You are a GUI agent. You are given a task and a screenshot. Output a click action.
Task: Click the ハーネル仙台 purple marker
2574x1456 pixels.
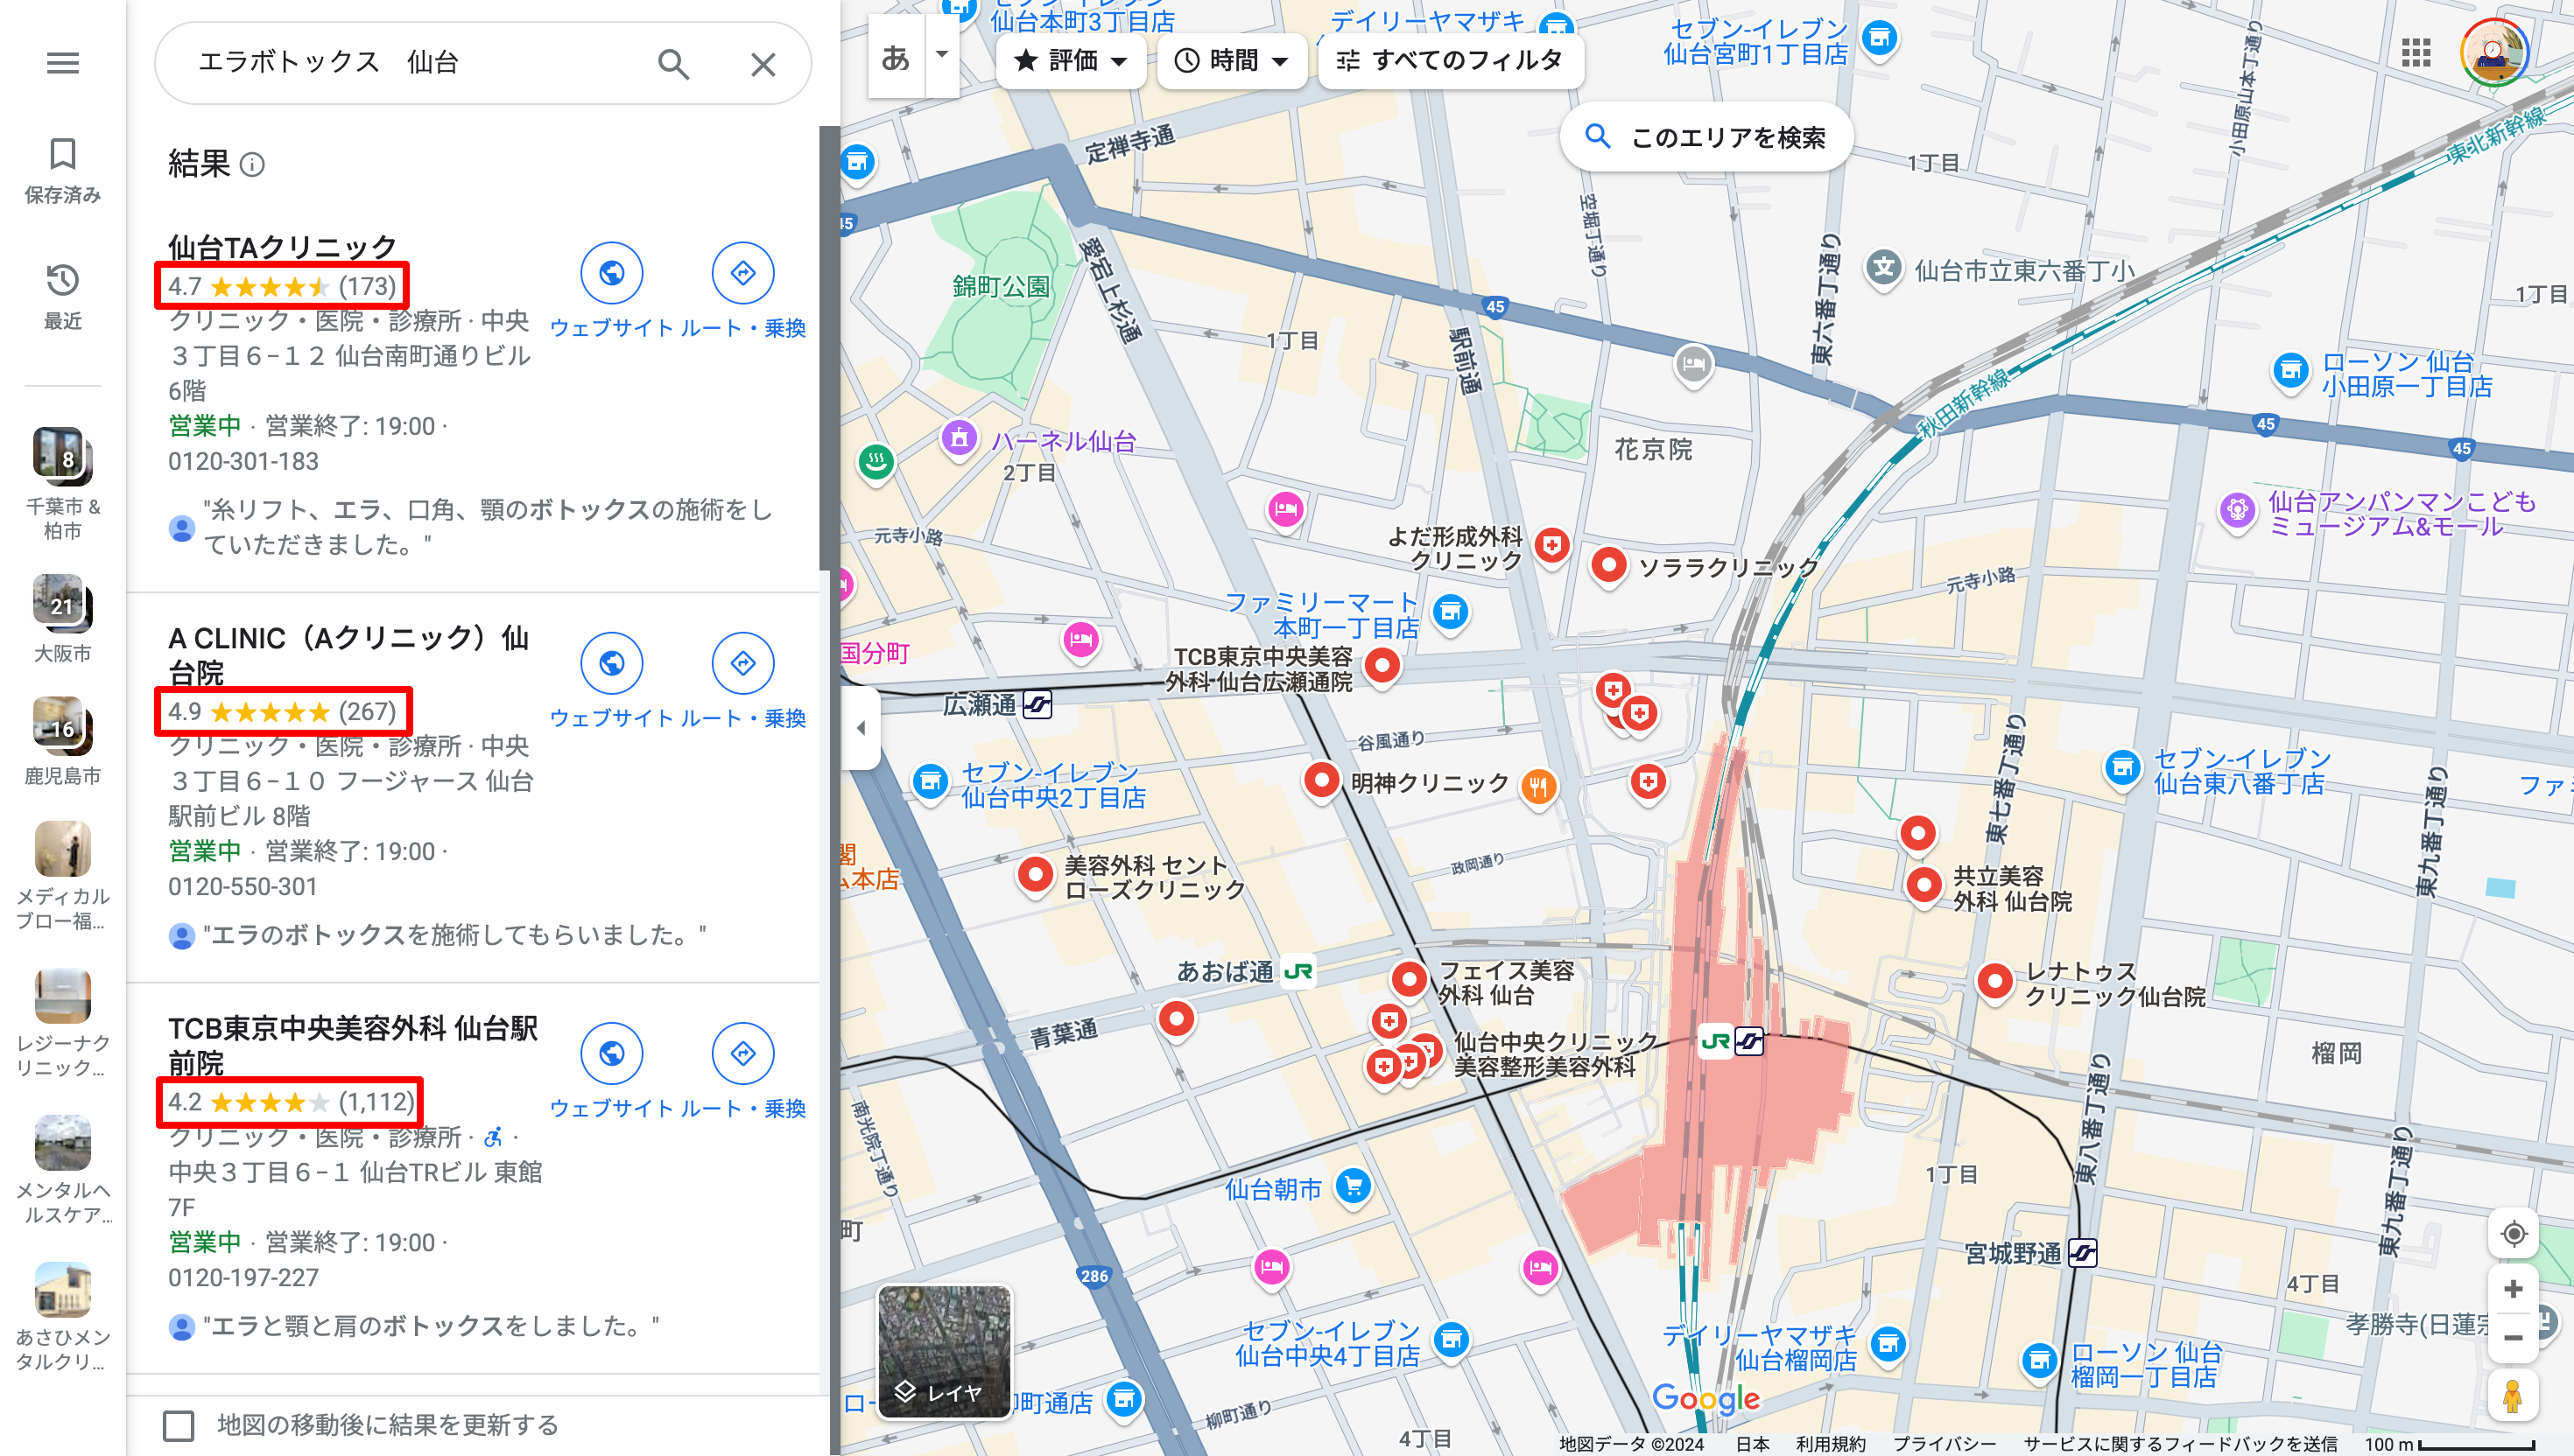tap(960, 438)
